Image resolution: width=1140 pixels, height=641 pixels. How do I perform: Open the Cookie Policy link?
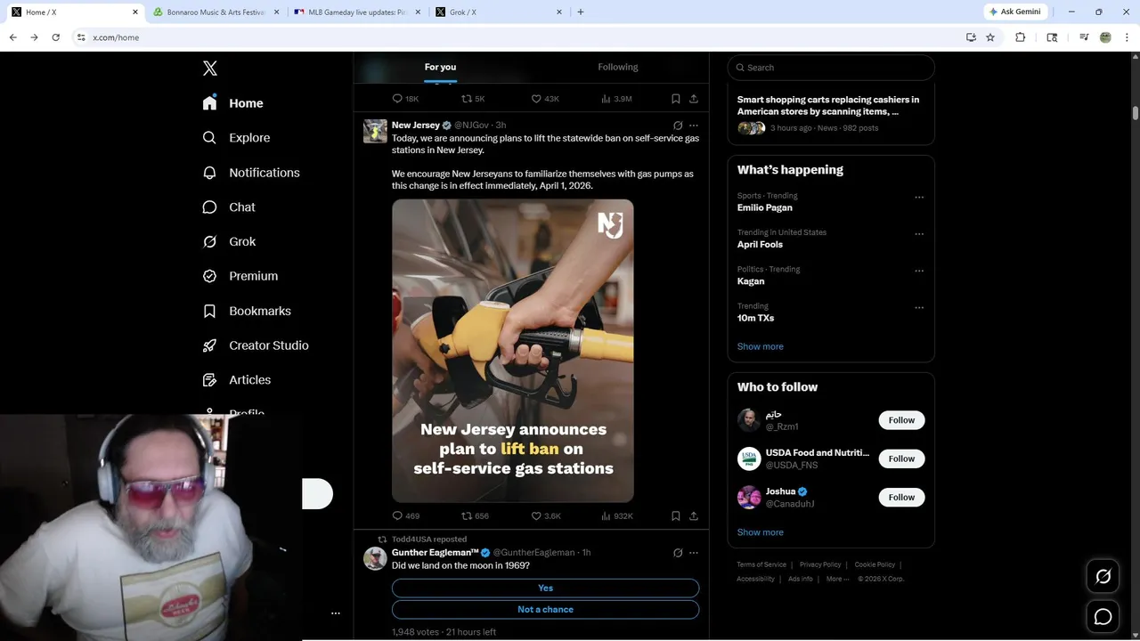pyautogui.click(x=875, y=564)
